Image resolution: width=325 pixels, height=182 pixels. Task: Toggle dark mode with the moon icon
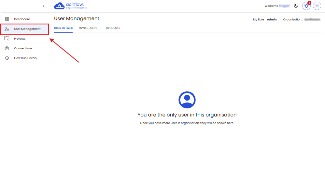(296, 6)
